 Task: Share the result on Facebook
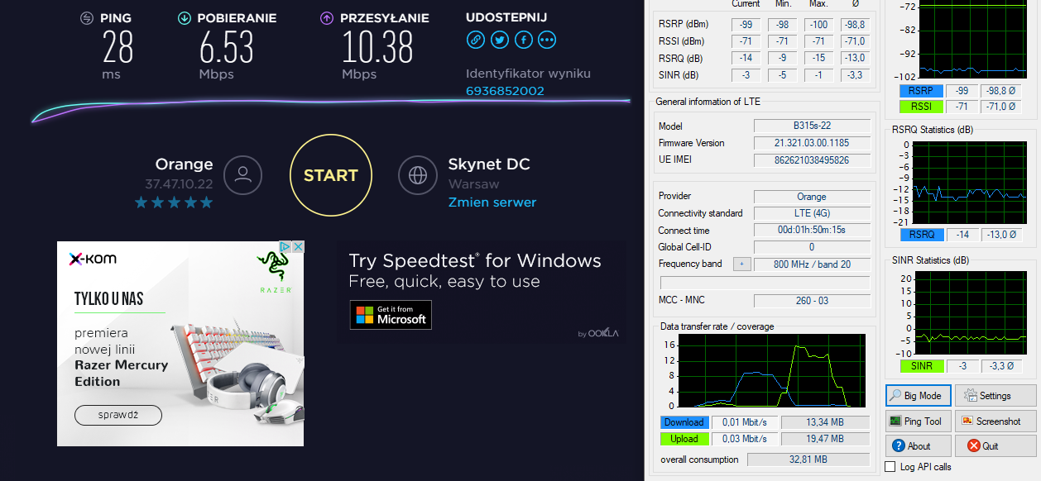(523, 39)
